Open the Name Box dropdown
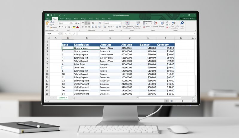This screenshot has width=239, height=138. (x=58, y=34)
